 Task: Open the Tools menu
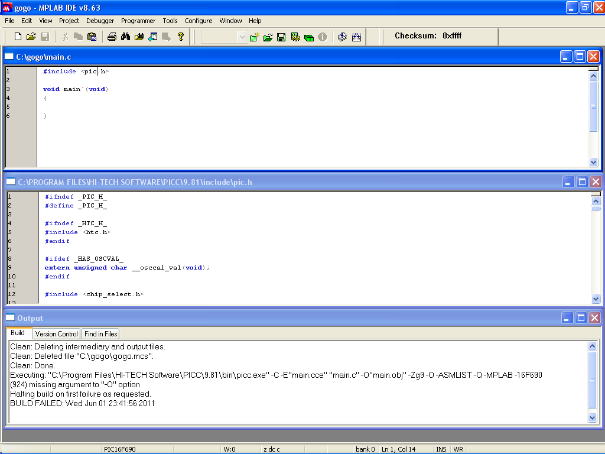coord(170,21)
